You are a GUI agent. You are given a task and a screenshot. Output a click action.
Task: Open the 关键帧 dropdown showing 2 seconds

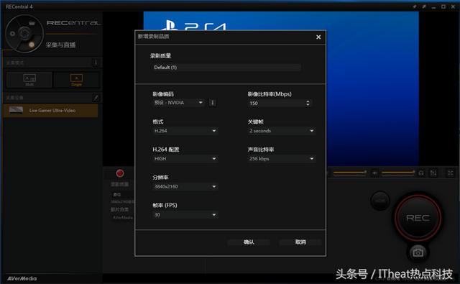click(281, 131)
